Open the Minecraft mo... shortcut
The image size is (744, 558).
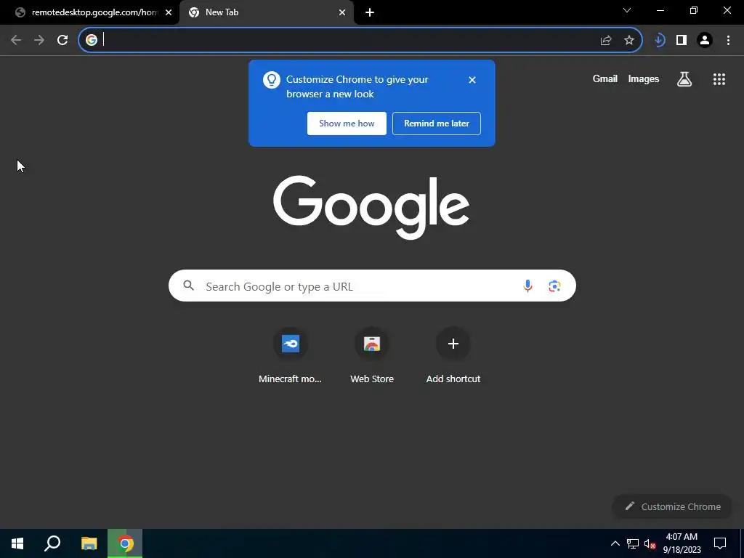[291, 355]
